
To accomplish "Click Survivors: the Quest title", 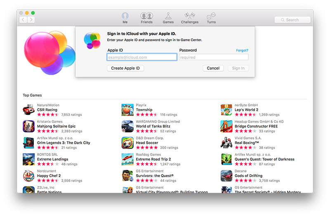I will pyautogui.click(x=155, y=176).
